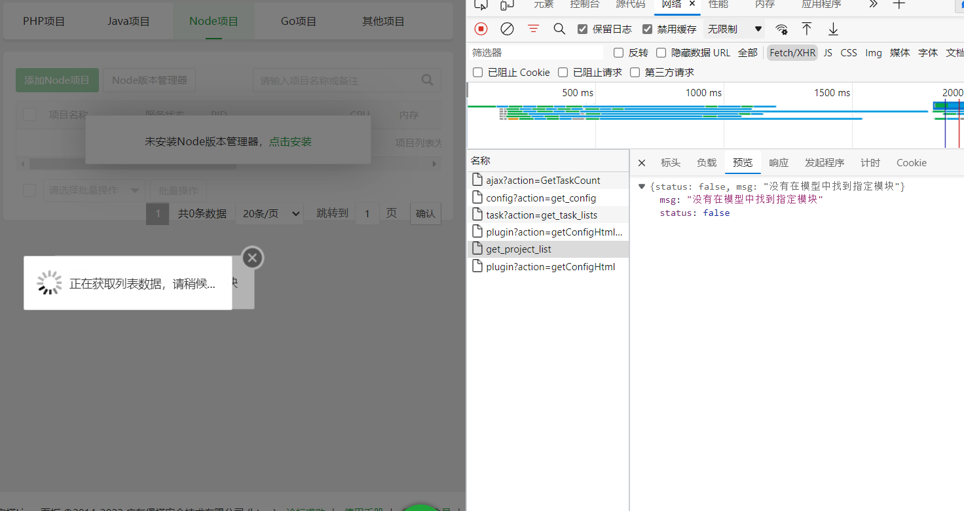Image resolution: width=964 pixels, height=511 pixels.
Task: Filter requests by JS type
Action: [828, 52]
